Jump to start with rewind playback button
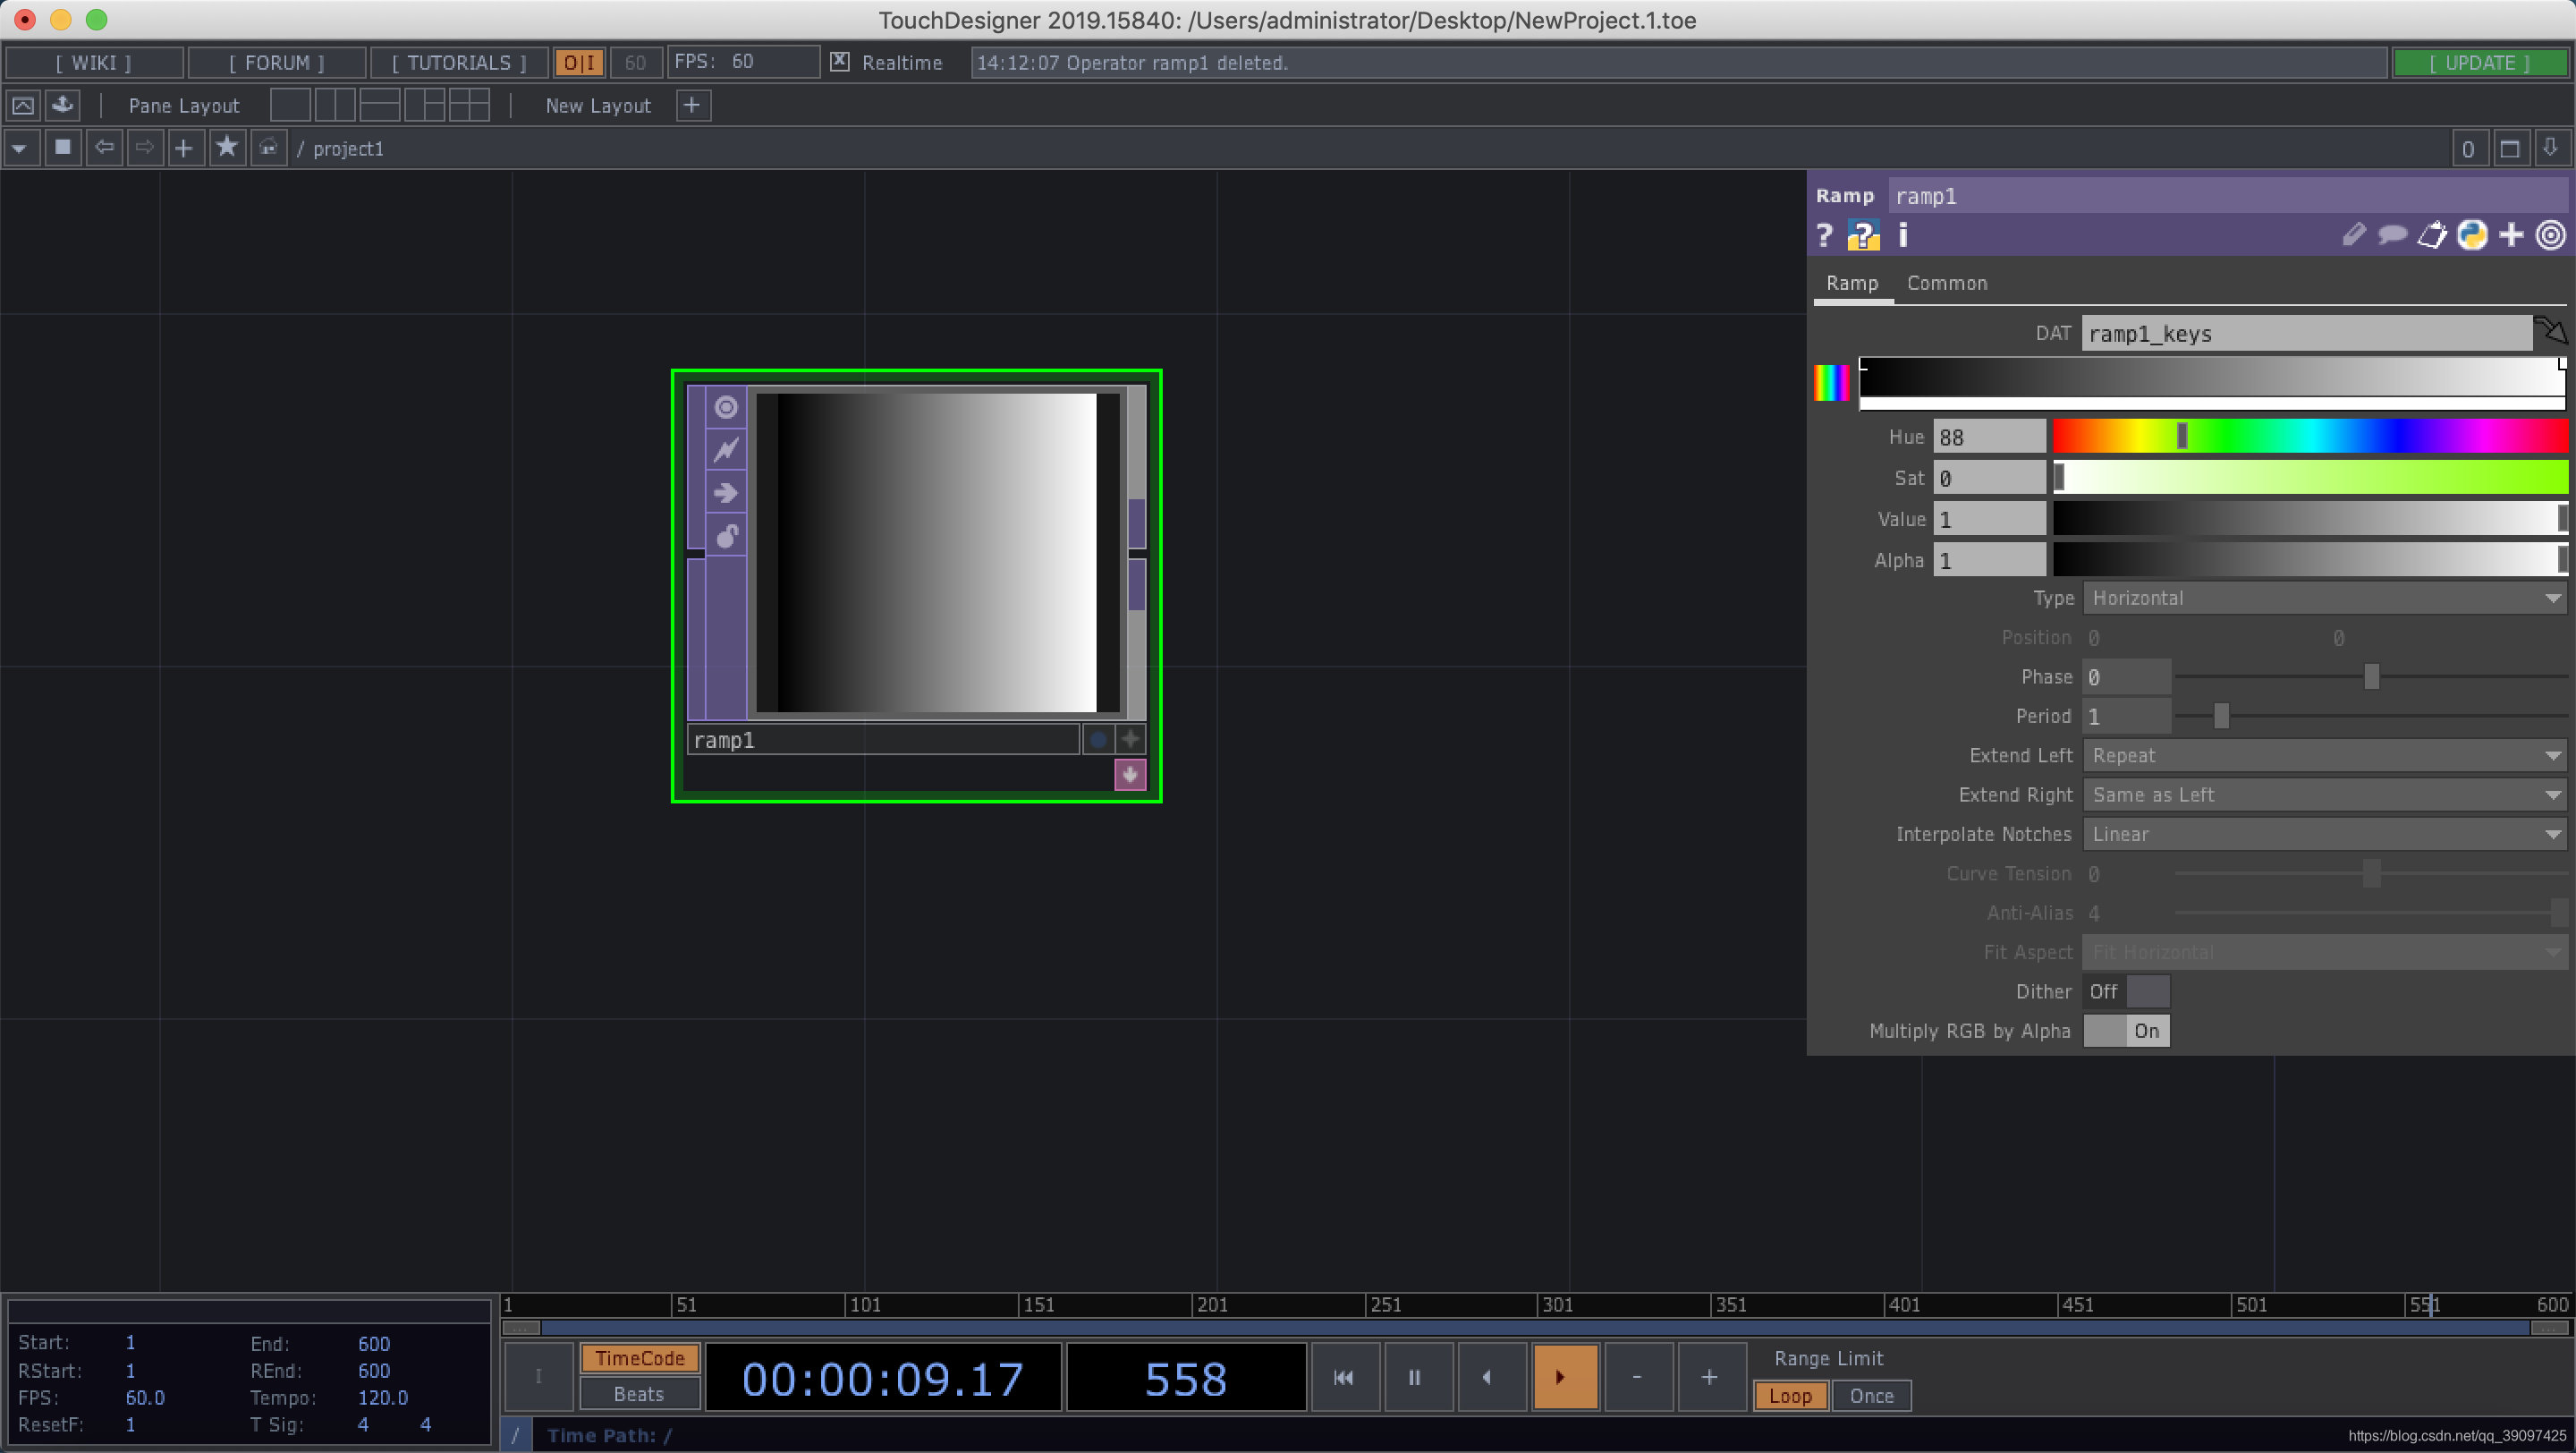Screen dimensions: 2576x1453 tap(1343, 1377)
